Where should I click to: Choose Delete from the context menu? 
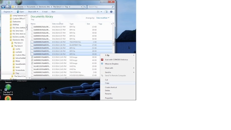point(118,90)
